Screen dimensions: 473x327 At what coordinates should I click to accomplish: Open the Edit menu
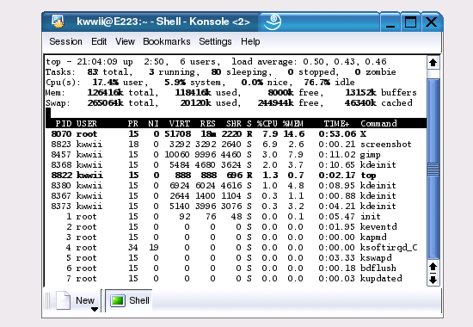(99, 41)
